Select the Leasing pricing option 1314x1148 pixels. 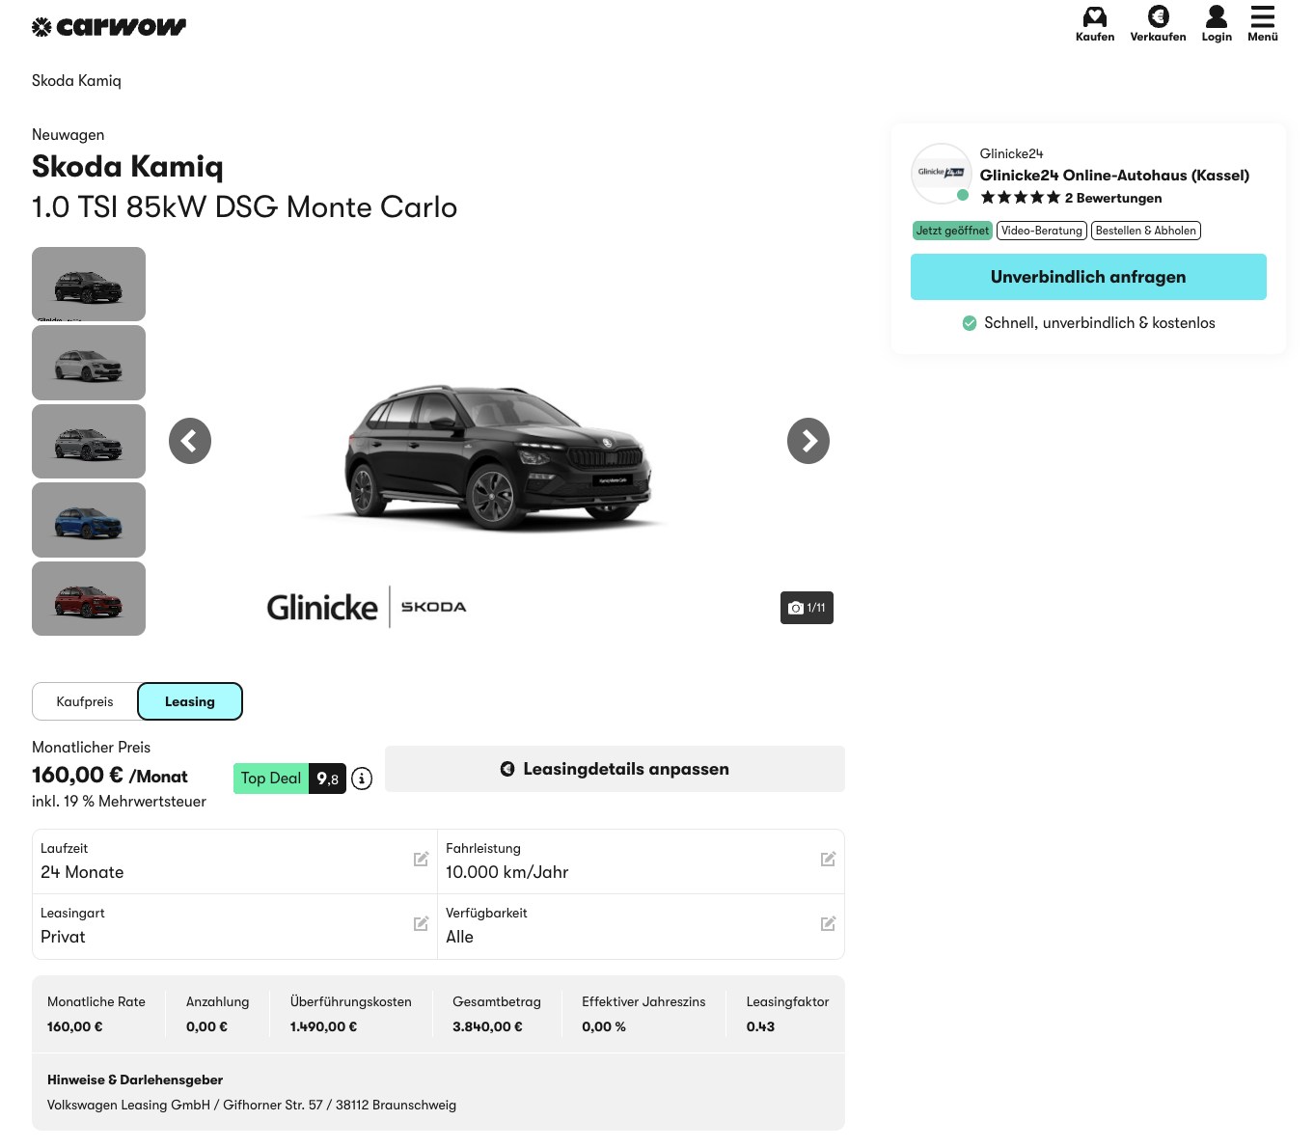190,701
